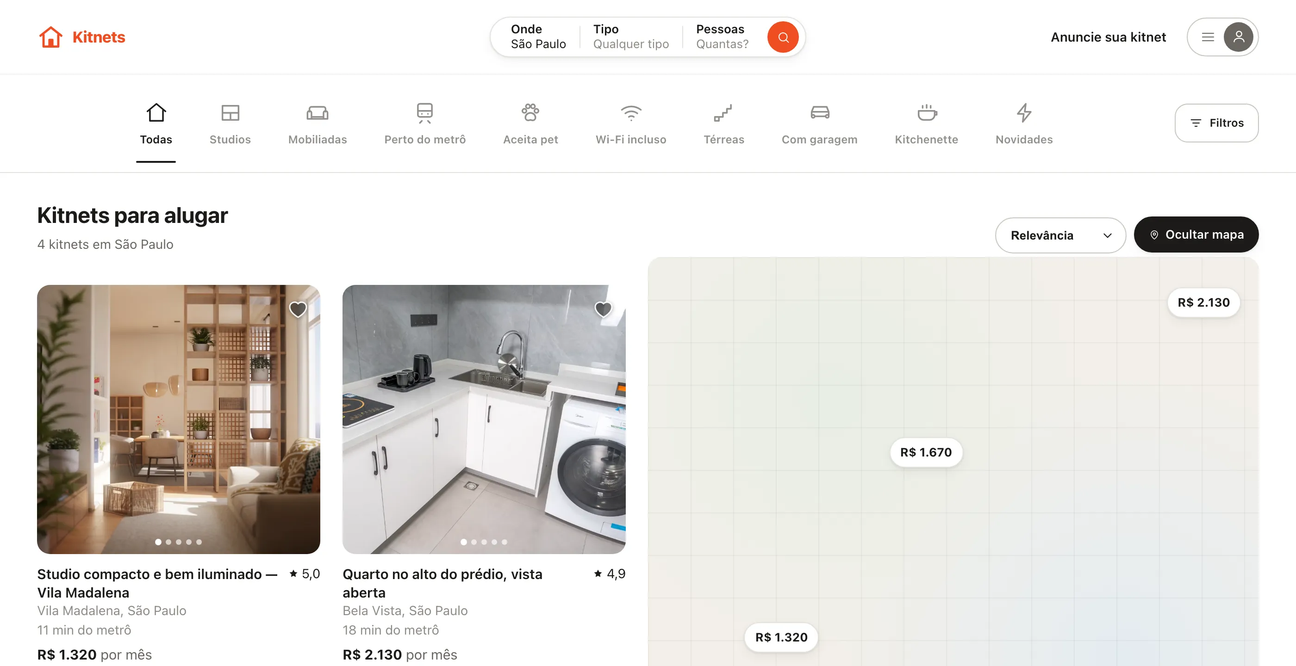
Task: Click the orange search magnifier button
Action: [783, 37]
